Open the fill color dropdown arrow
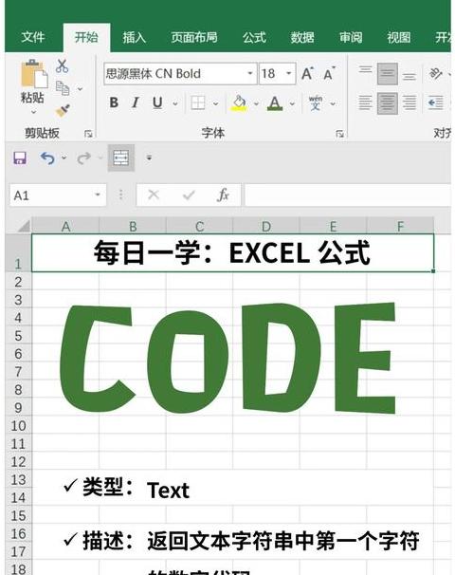The width and height of the screenshot is (455, 575). pos(256,103)
